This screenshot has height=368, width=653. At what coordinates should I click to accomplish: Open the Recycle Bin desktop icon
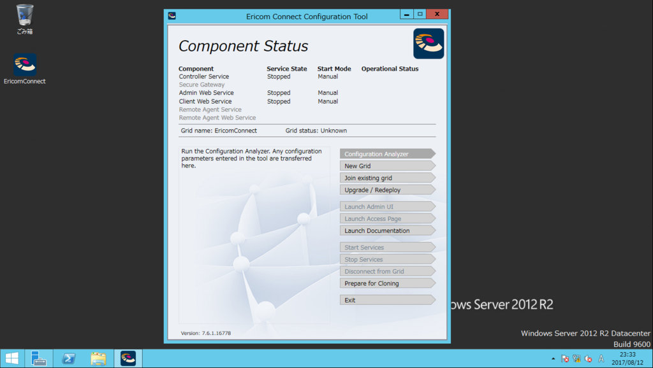tap(25, 19)
